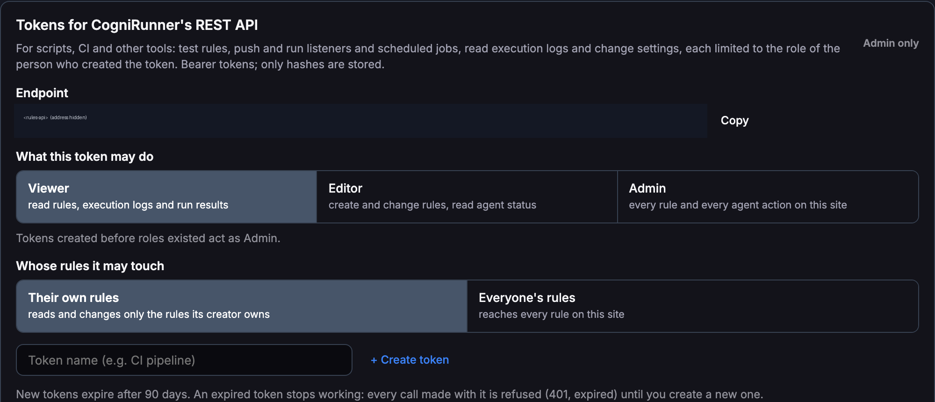Select the Viewer role option
The width and height of the screenshot is (935, 402).
(166, 197)
